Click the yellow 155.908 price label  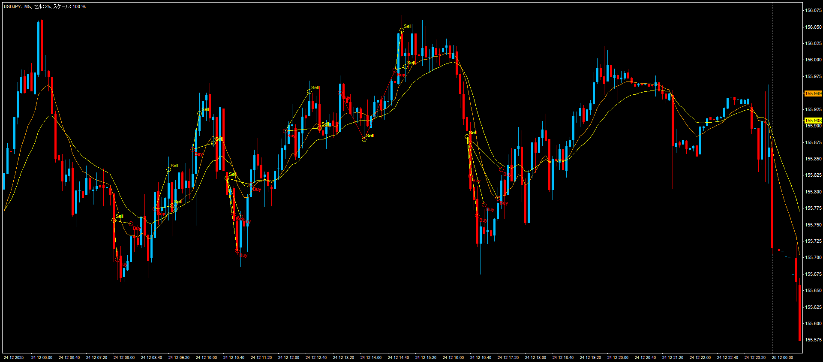coord(813,121)
